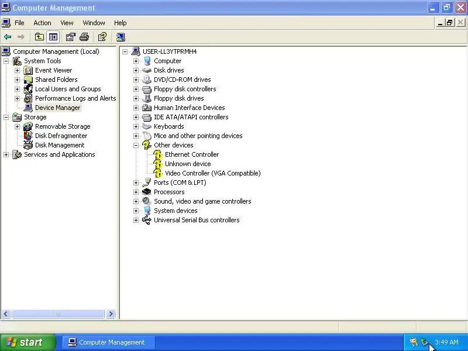
Task: Click the Print toolbar icon
Action: click(84, 37)
